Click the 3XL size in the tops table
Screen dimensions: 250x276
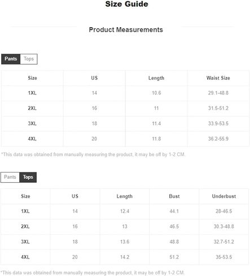(25, 241)
